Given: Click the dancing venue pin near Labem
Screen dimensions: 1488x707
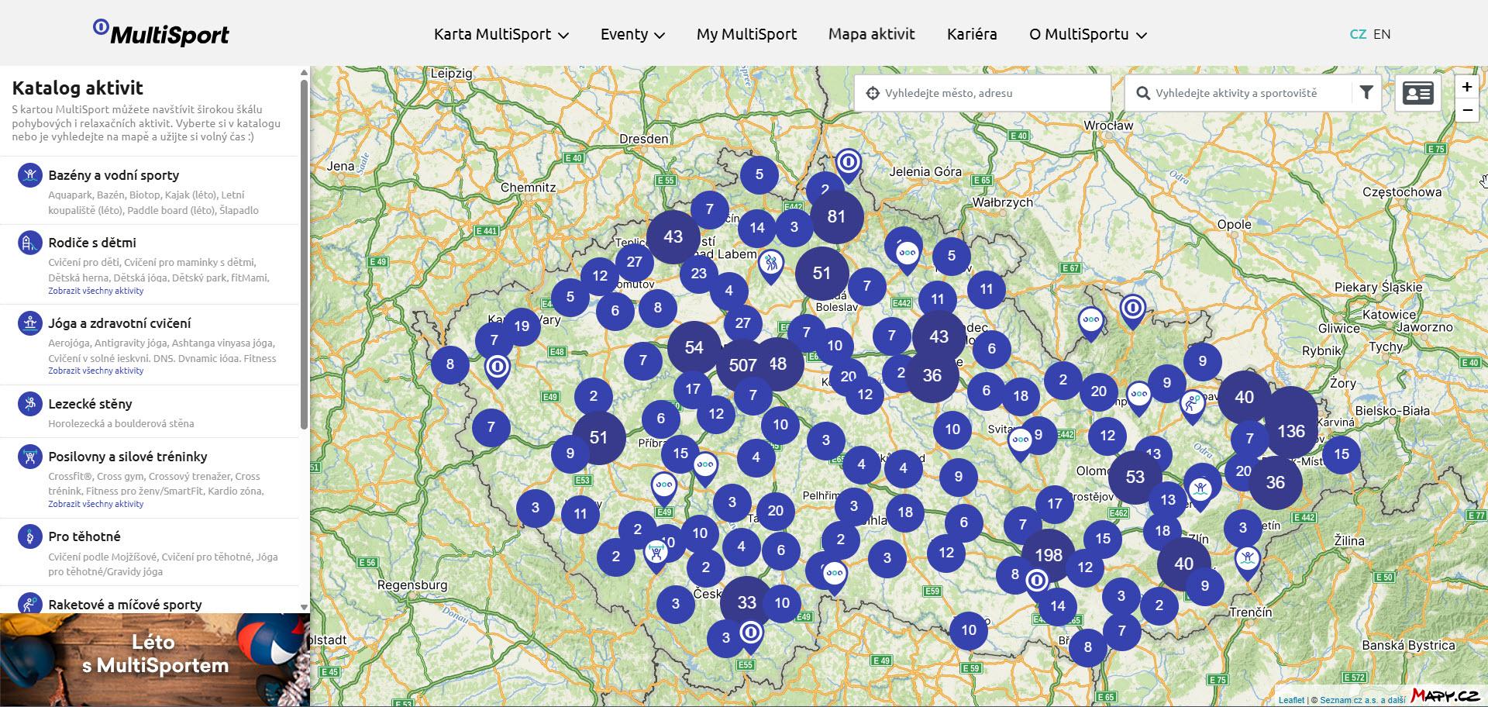Looking at the screenshot, I should 770,266.
